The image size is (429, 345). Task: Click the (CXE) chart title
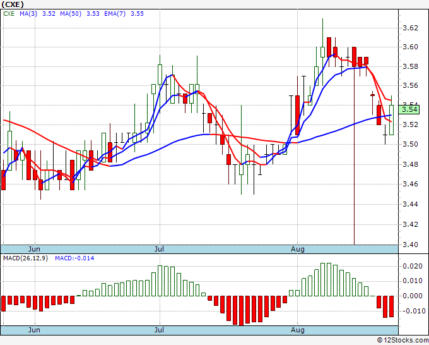13,4
